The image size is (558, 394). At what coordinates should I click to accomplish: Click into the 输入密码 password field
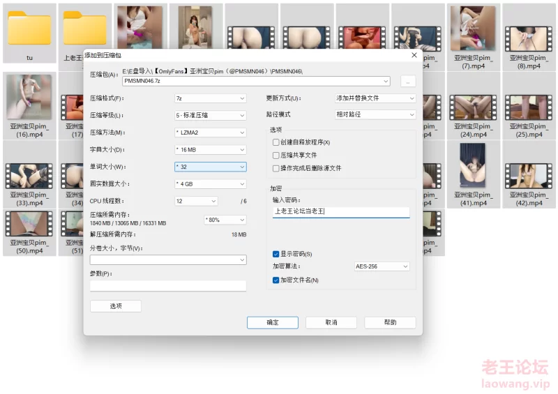340,211
